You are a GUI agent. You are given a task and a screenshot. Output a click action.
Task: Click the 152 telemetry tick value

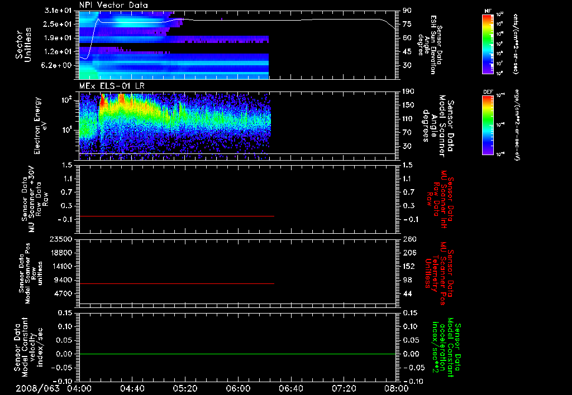[408, 266]
